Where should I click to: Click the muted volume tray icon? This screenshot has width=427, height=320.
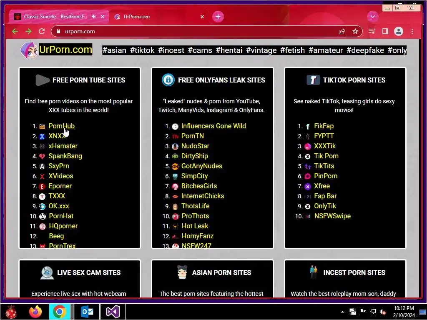(383, 312)
